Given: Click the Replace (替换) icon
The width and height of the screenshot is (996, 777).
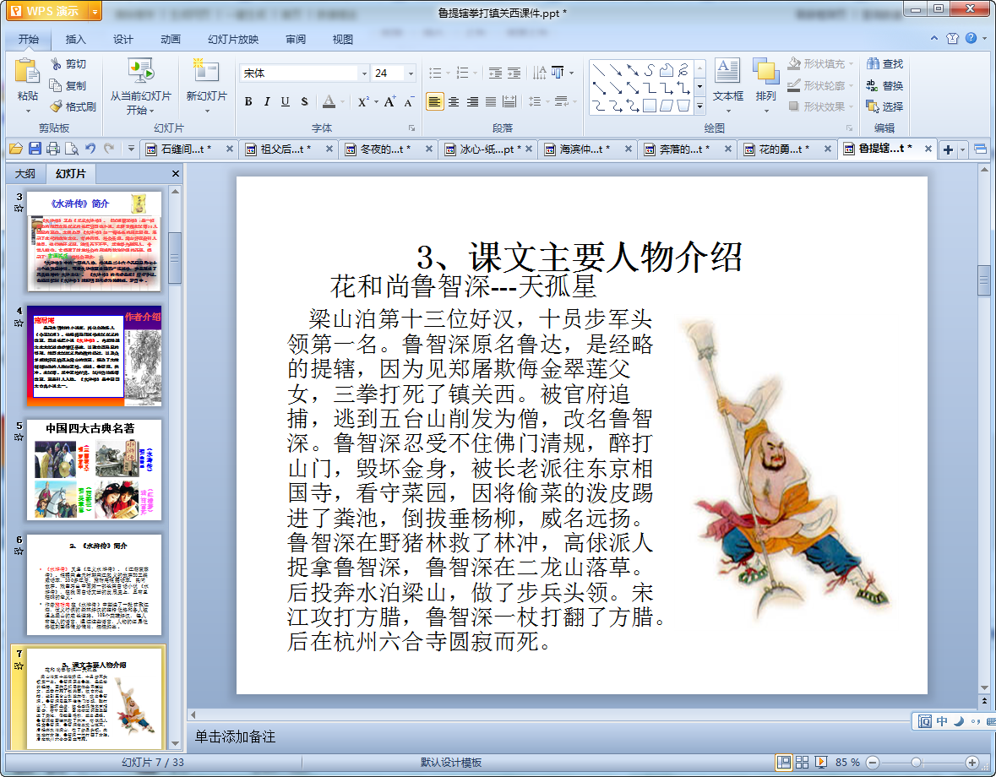Looking at the screenshot, I should (x=874, y=85).
